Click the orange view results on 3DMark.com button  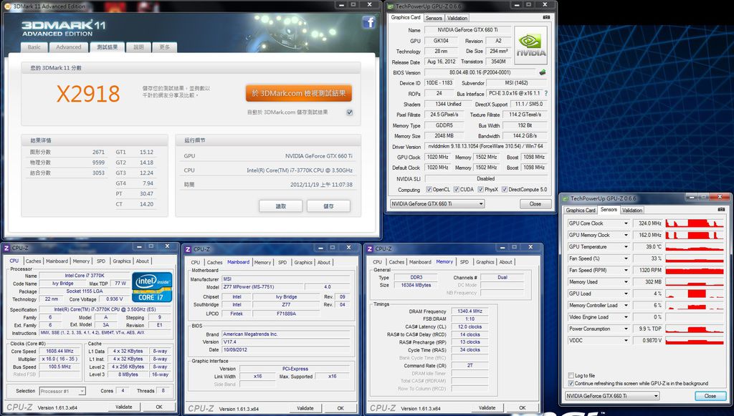pos(299,93)
